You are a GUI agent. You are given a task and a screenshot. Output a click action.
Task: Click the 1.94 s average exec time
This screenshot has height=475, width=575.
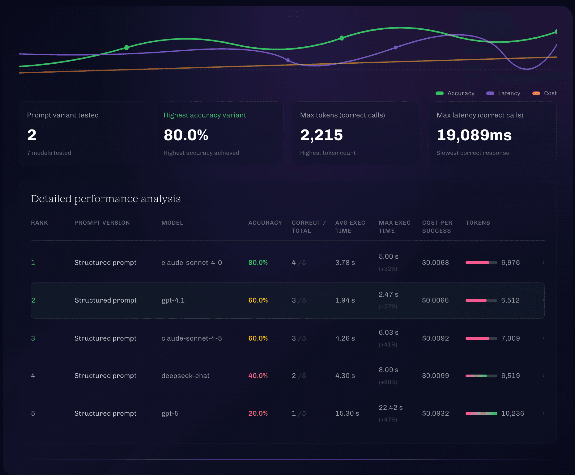[345, 300]
